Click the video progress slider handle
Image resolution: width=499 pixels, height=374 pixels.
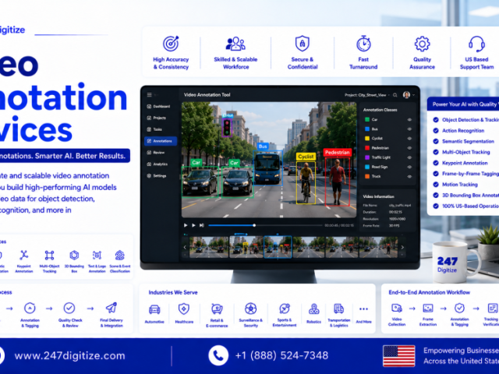254,225
